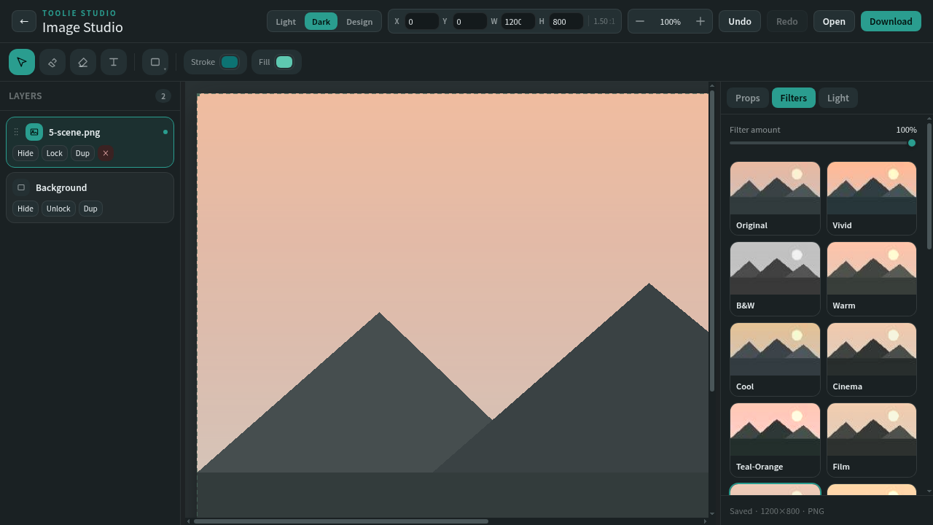Unlock the Background layer
This screenshot has width=933, height=525.
[58, 209]
